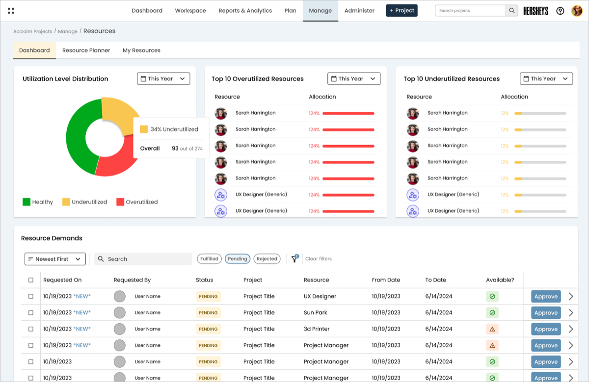This screenshot has height=382, width=589.
Task: Click the Search projects input field
Action: click(470, 10)
